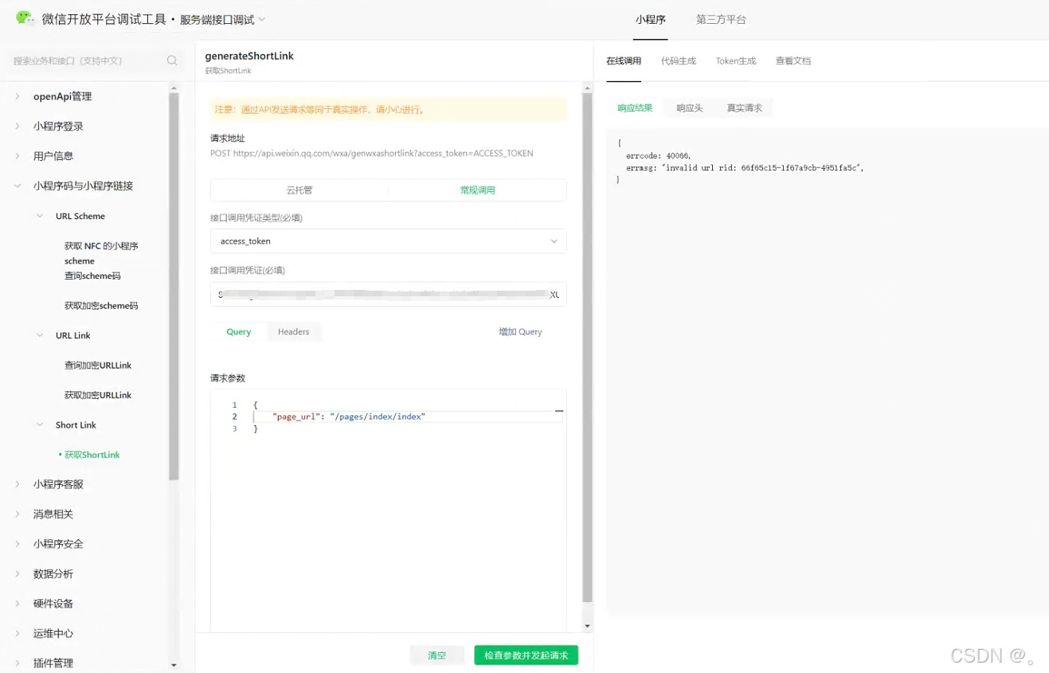Switch to the 小程序 top tab
Screen dimensions: 1049x673
point(651,20)
